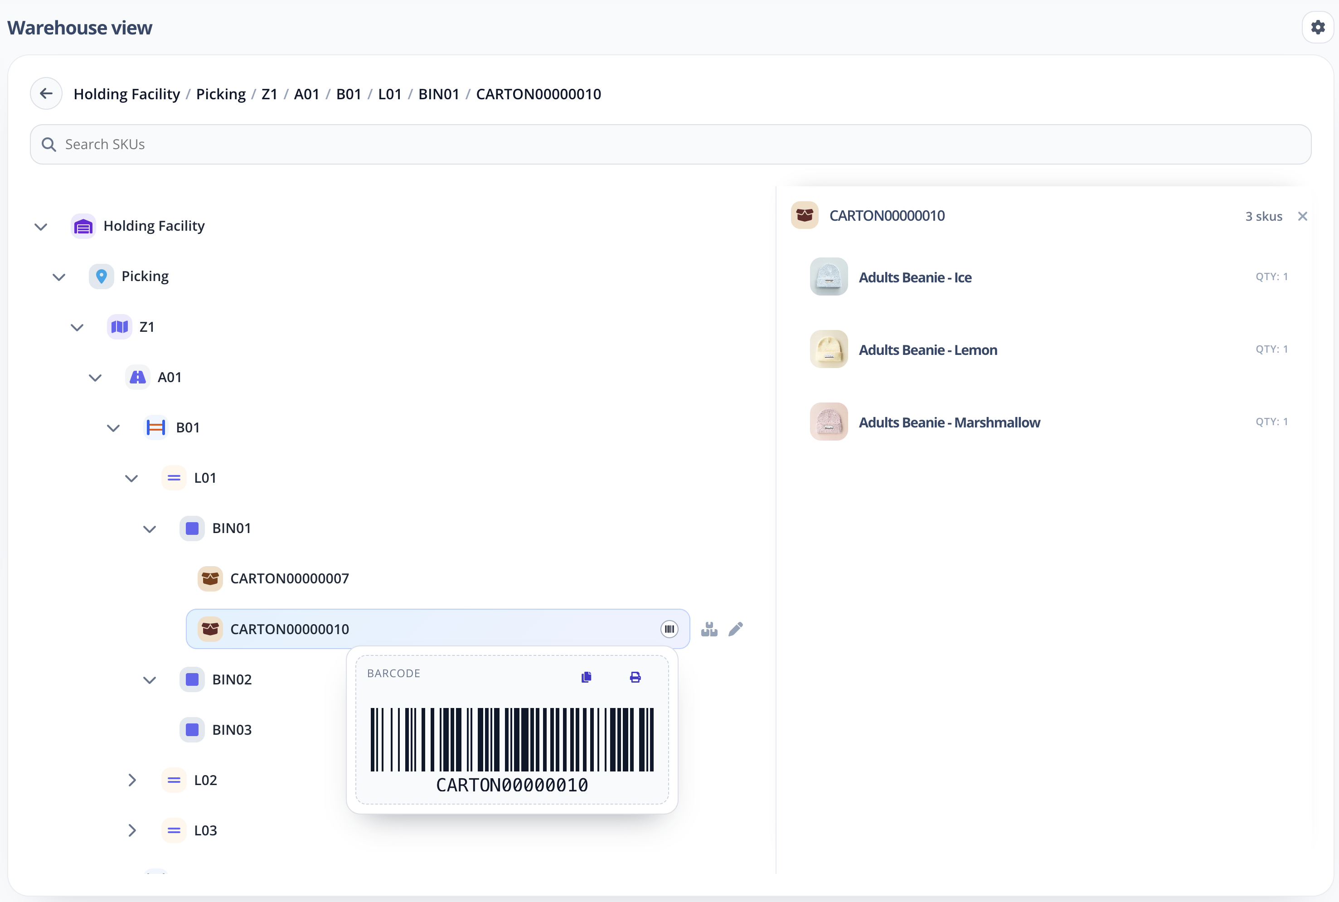
Task: Open Picking from the breadcrumb trail
Action: [221, 94]
